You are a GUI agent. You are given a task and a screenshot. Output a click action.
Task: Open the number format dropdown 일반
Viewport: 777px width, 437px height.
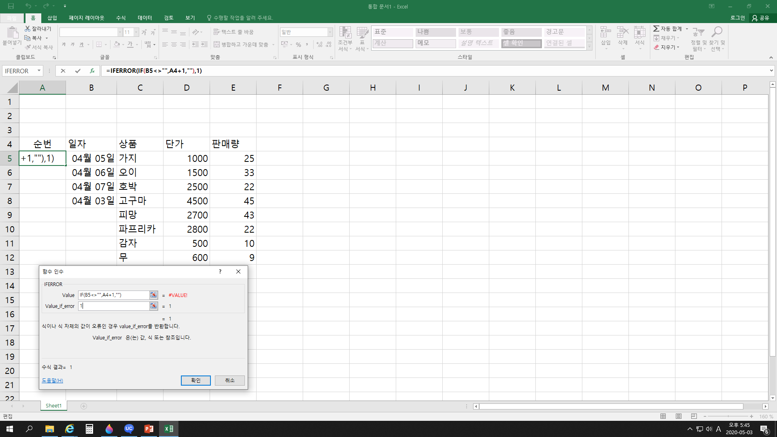click(330, 32)
